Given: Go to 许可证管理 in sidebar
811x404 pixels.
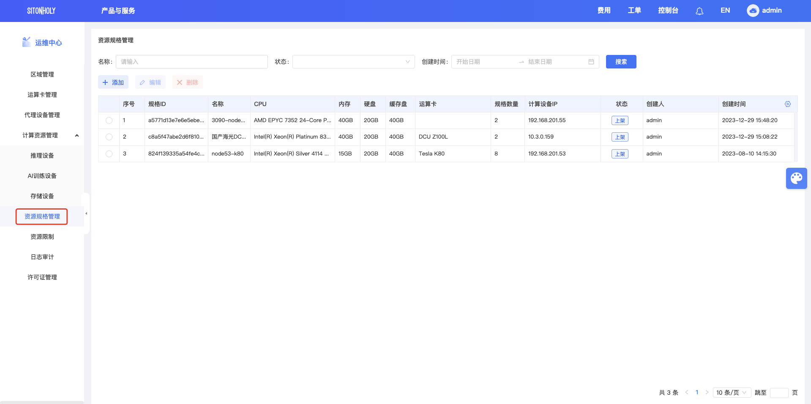Looking at the screenshot, I should [42, 277].
